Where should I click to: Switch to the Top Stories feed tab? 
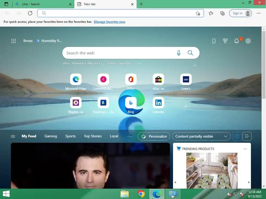[x=93, y=136]
